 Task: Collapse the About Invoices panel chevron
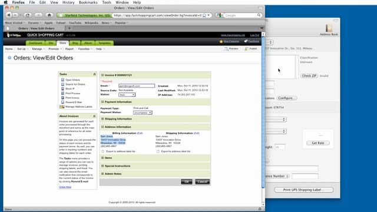[94, 116]
